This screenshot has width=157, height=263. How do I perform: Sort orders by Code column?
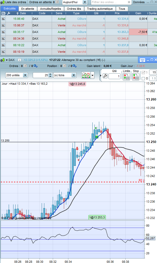click(x=42, y=13)
